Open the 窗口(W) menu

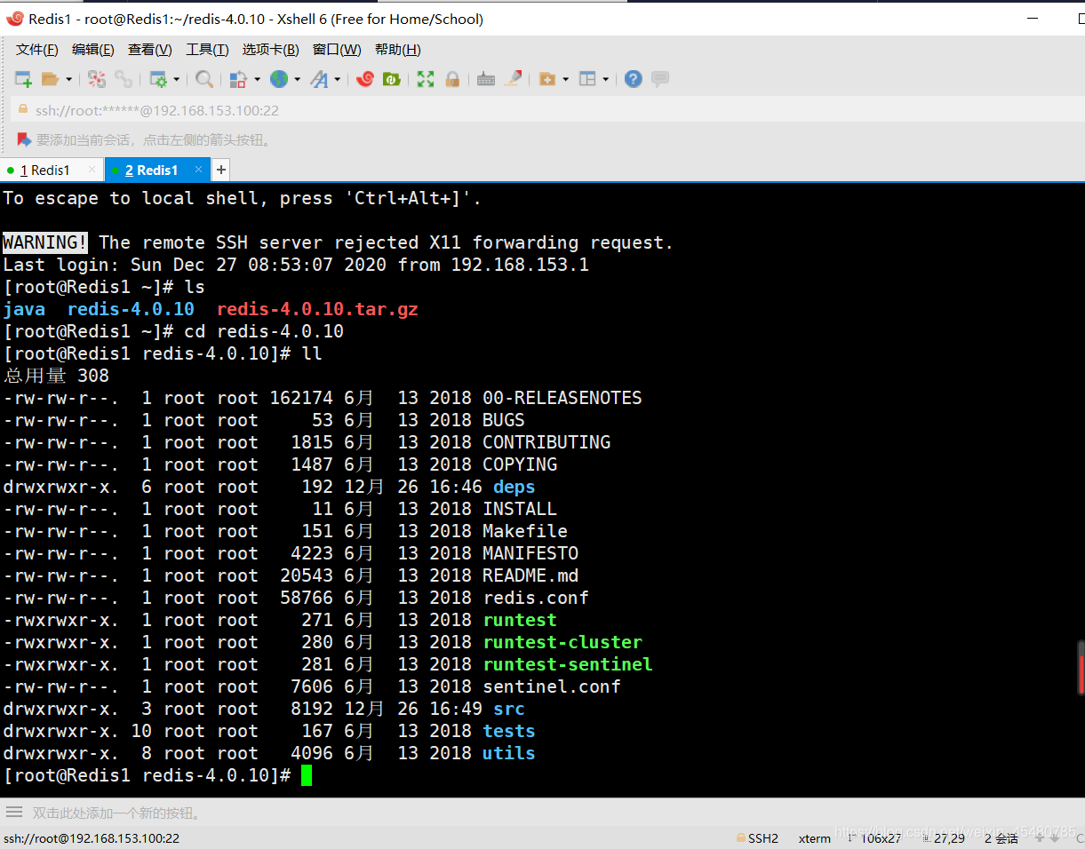coord(337,50)
